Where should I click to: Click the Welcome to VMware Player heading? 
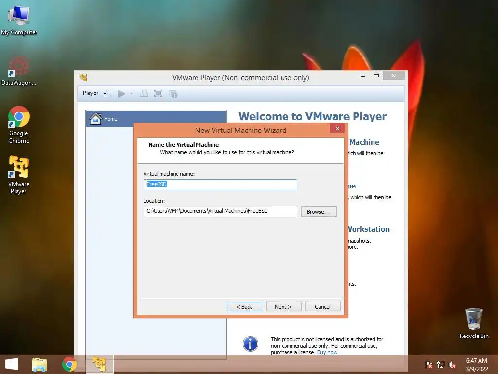[313, 116]
